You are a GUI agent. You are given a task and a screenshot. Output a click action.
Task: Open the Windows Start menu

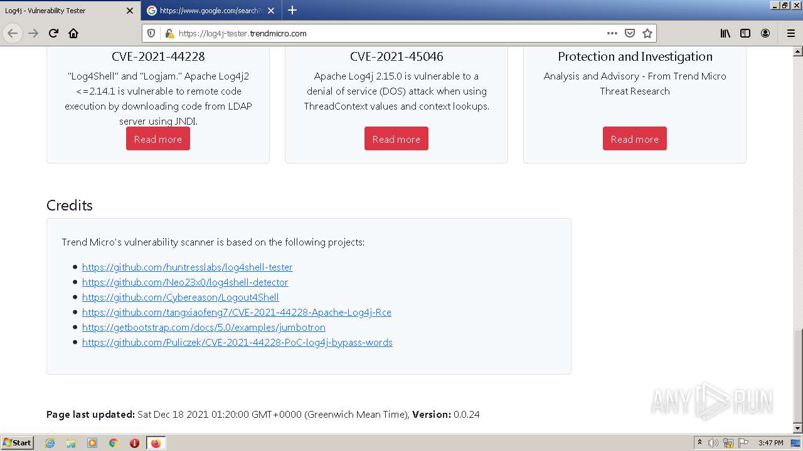pos(18,442)
